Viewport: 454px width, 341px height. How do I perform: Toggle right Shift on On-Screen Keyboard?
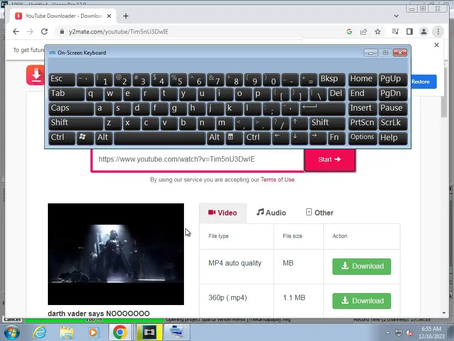[x=327, y=123]
